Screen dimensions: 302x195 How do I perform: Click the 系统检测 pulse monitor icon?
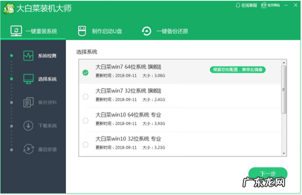[28, 56]
